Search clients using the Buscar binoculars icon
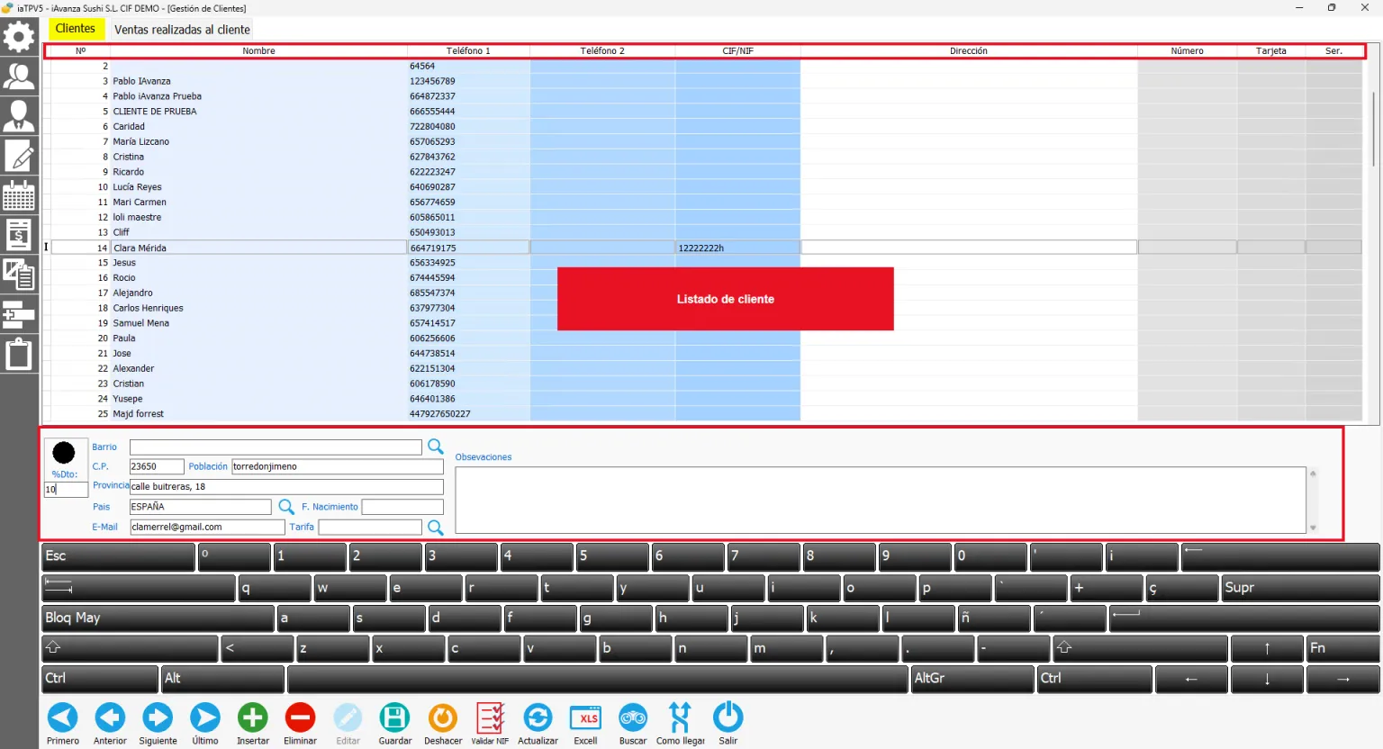 [x=633, y=724]
